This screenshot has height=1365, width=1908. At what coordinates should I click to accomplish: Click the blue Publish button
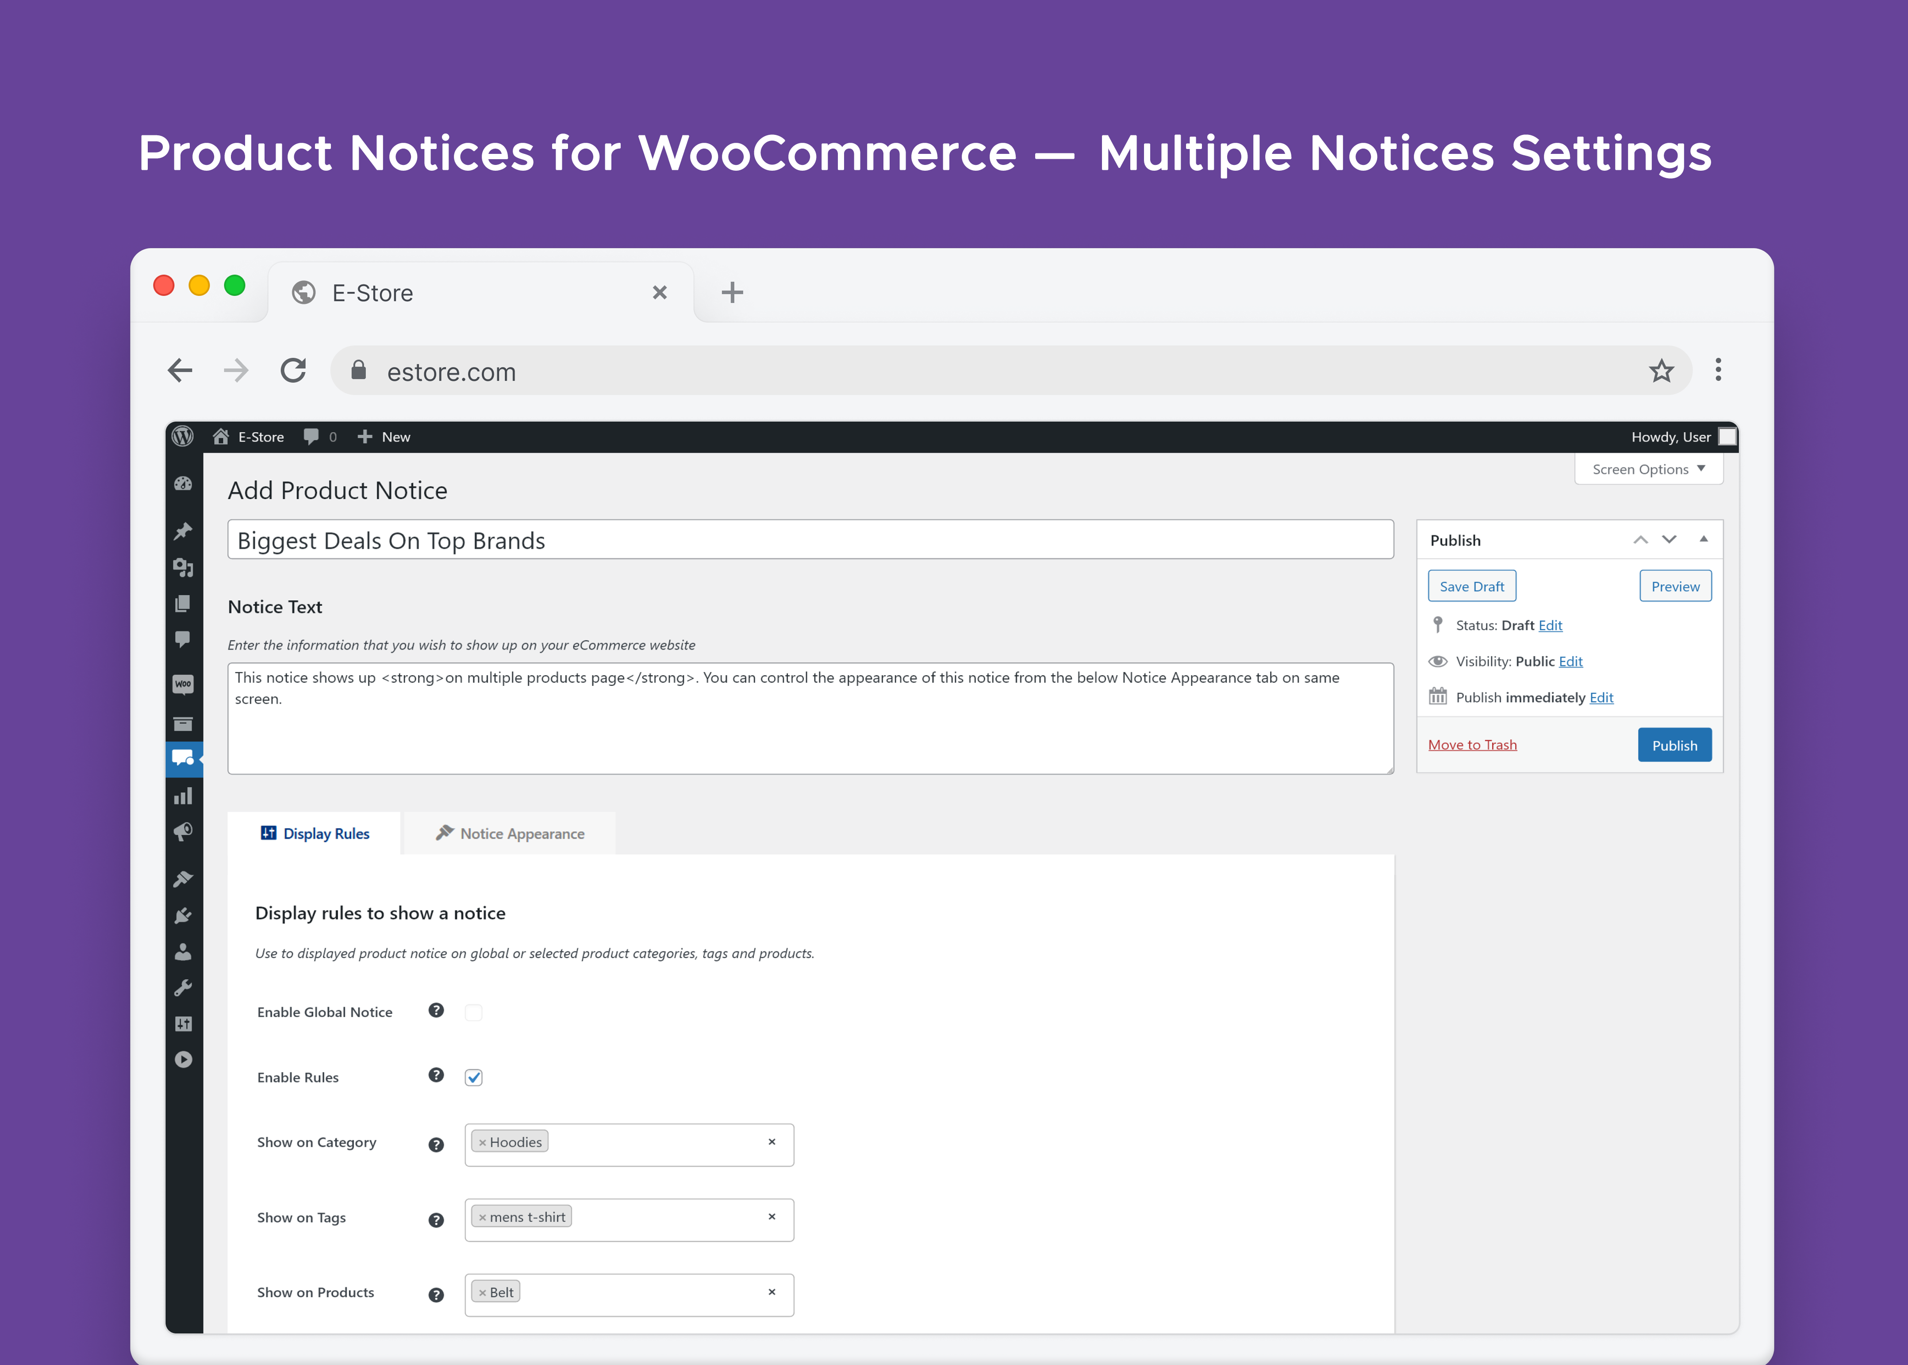click(x=1674, y=745)
